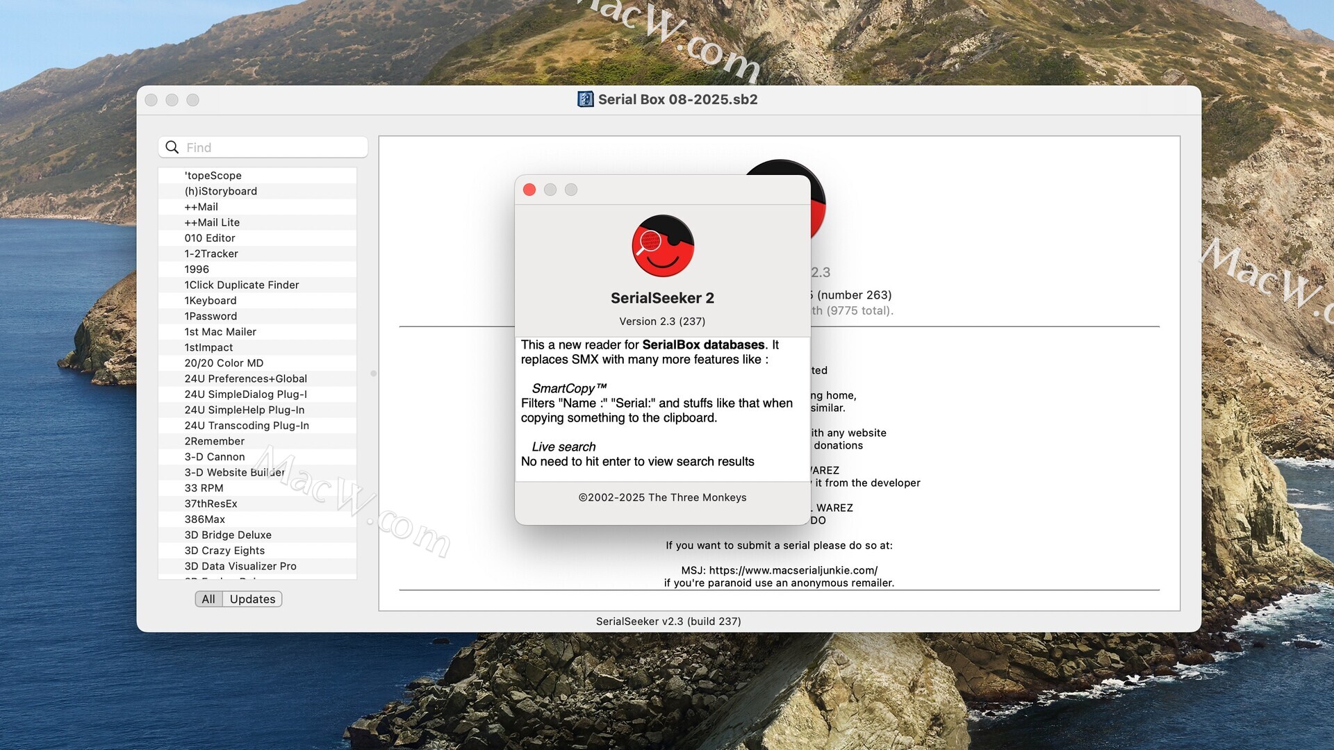Click the Live search heading
The height and width of the screenshot is (750, 1334).
click(563, 447)
